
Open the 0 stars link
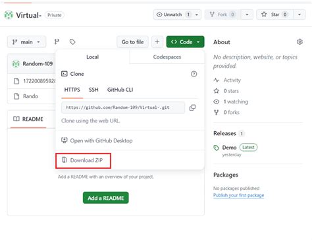pos(231,91)
